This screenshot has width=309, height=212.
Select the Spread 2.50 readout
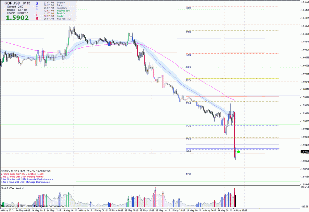pyautogui.click(x=15, y=7)
